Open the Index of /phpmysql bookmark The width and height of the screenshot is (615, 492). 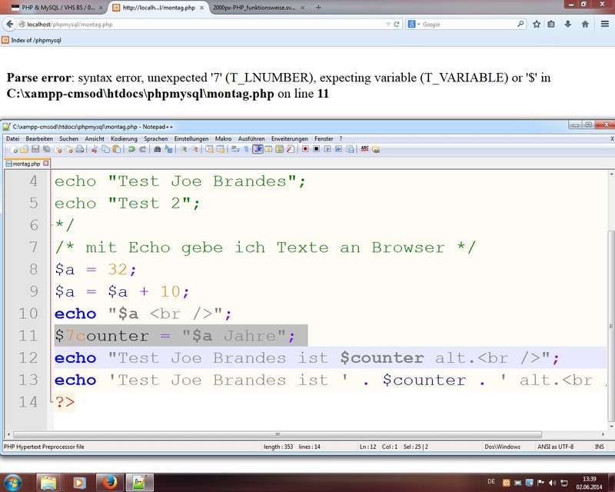pyautogui.click(x=31, y=39)
